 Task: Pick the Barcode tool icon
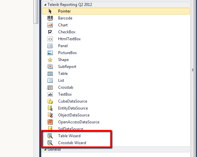(x=50, y=18)
